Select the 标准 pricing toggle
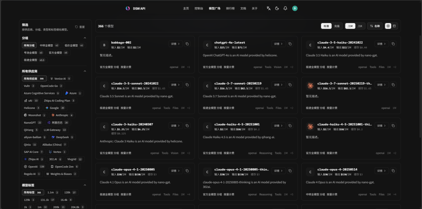 [326, 26]
